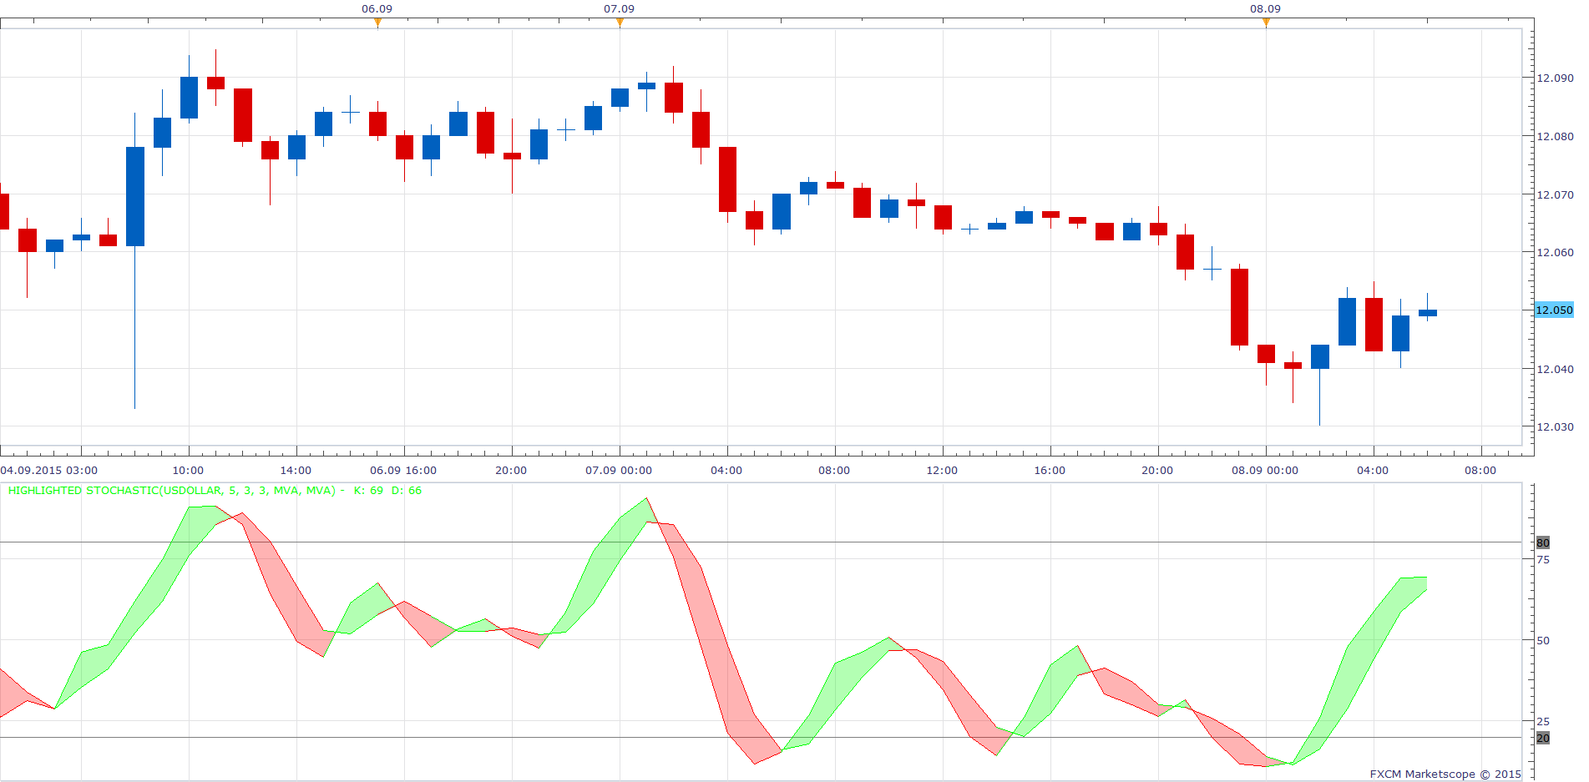Select the stochastic oversold level label 20
Viewport: 1589px width, 782px height.
point(1543,738)
